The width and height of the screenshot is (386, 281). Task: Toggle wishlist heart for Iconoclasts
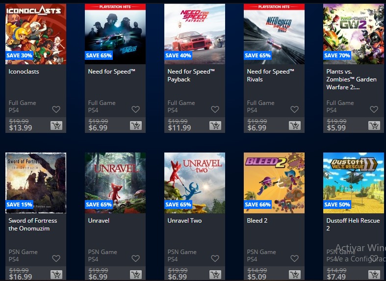pos(56,109)
